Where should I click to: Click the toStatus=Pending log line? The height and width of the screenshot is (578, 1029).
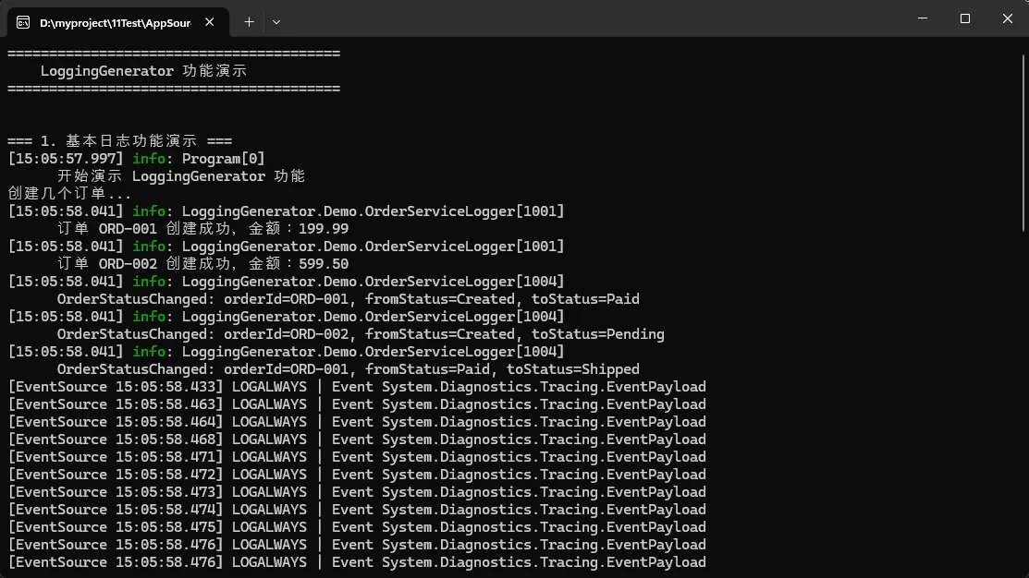click(x=361, y=334)
